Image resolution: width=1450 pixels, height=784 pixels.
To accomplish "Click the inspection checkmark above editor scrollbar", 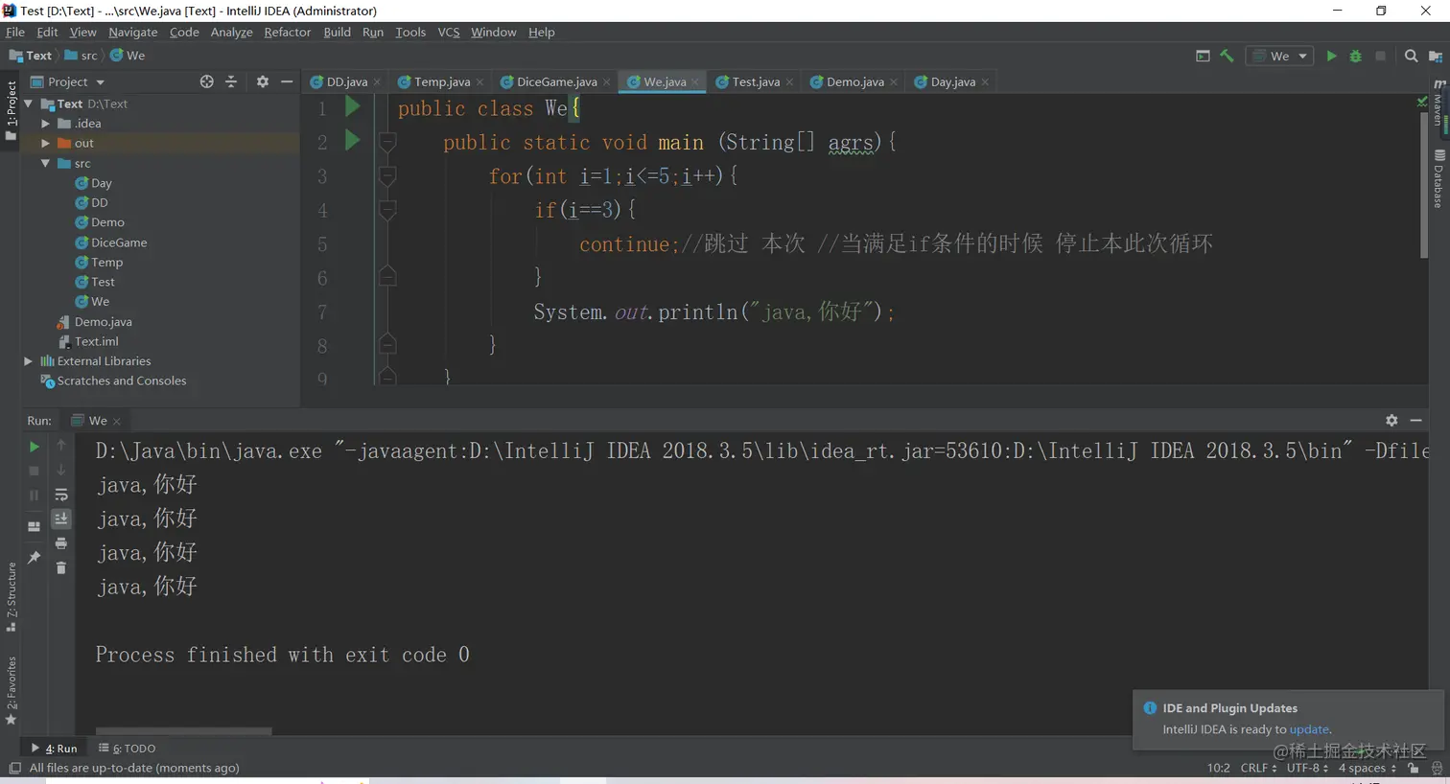I will 1422,102.
